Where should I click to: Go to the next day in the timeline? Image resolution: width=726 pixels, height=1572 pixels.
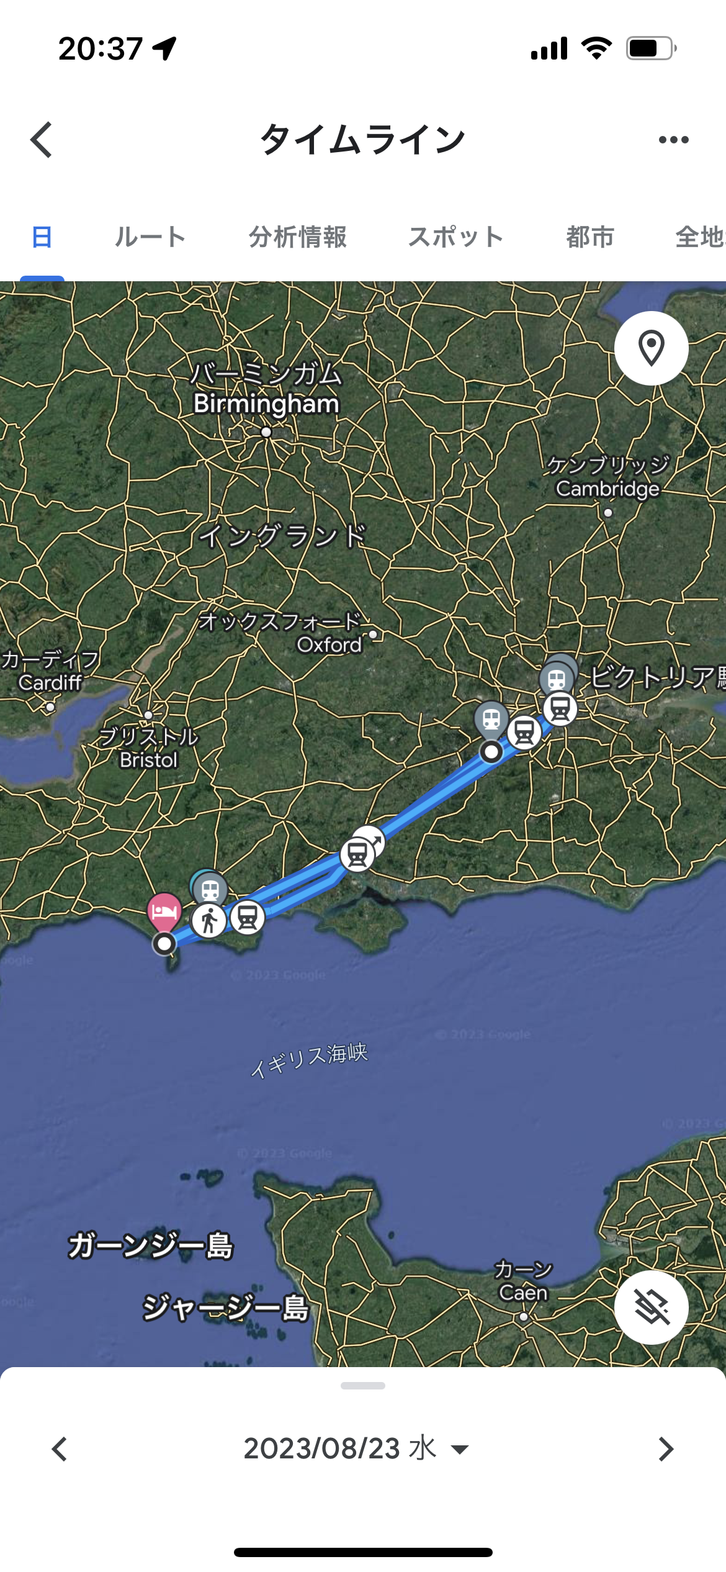(x=666, y=1449)
